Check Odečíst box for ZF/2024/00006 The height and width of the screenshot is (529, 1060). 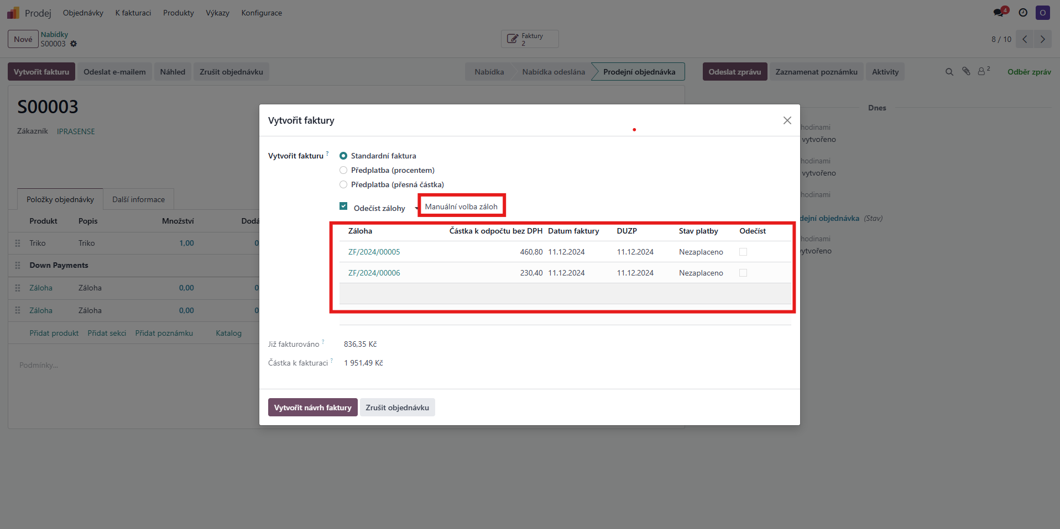743,273
